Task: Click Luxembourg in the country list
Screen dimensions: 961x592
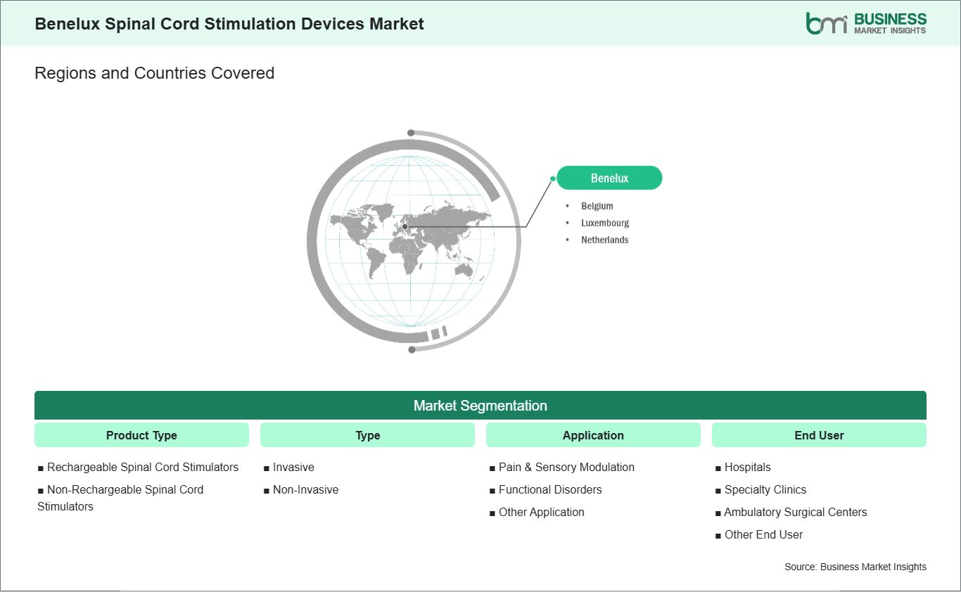Action: [x=605, y=223]
